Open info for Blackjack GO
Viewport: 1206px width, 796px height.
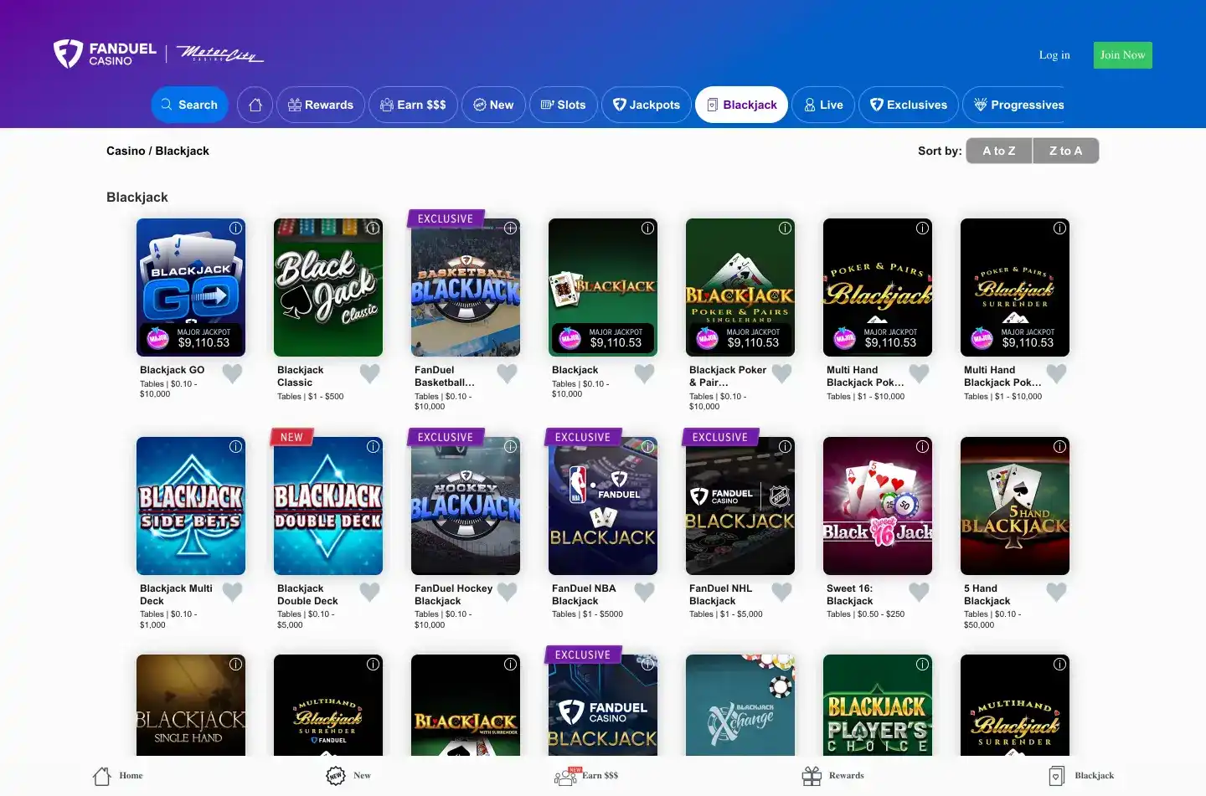tap(236, 228)
